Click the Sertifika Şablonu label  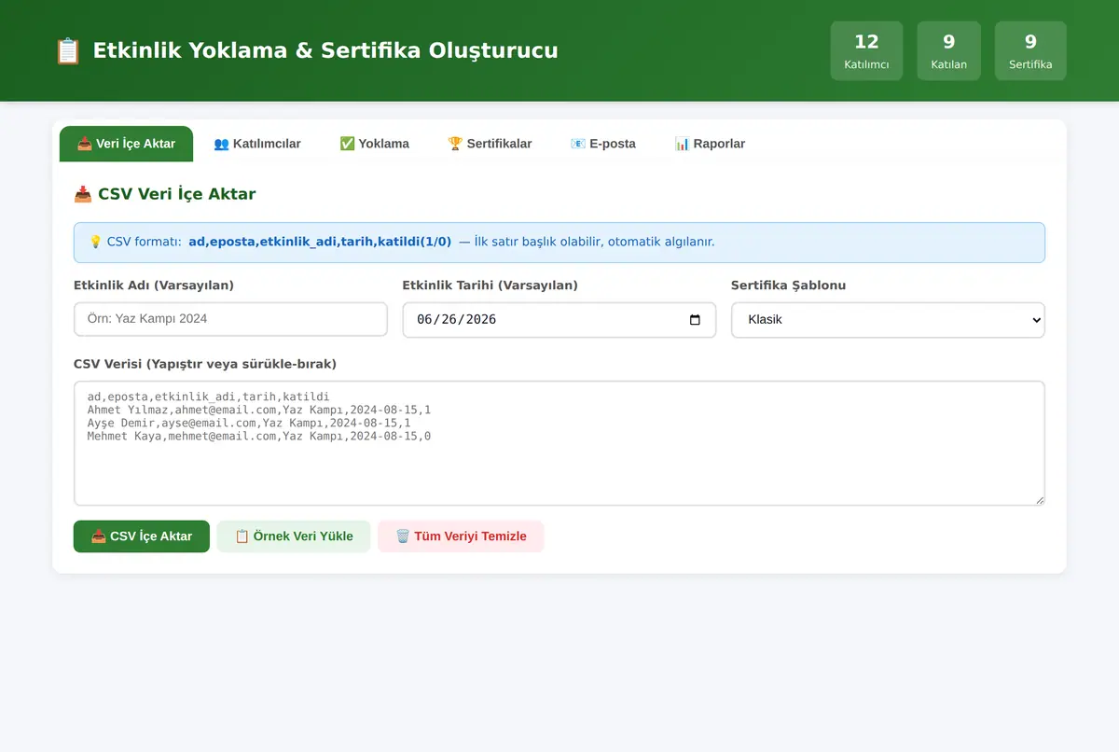[788, 285]
